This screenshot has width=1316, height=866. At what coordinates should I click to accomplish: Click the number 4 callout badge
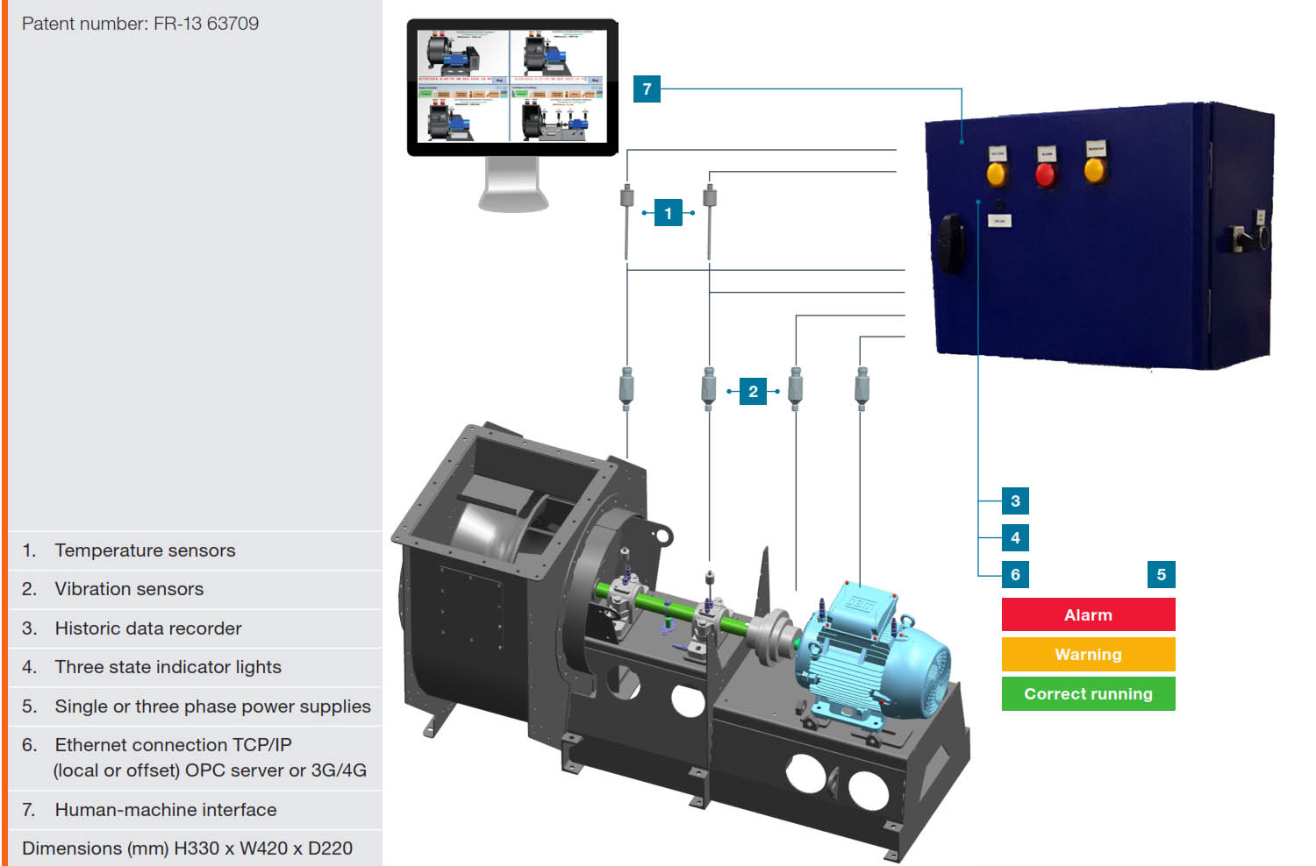pyautogui.click(x=1015, y=538)
